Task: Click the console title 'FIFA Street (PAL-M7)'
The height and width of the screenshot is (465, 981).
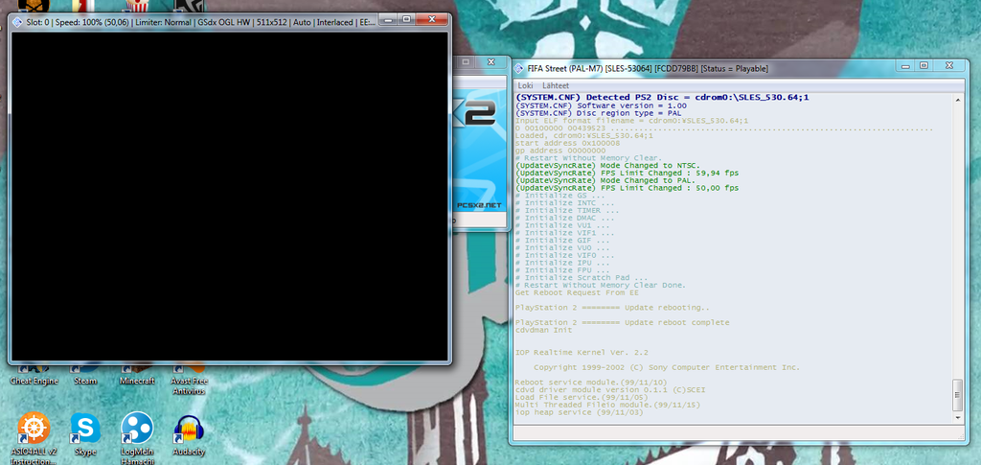Action: point(648,68)
